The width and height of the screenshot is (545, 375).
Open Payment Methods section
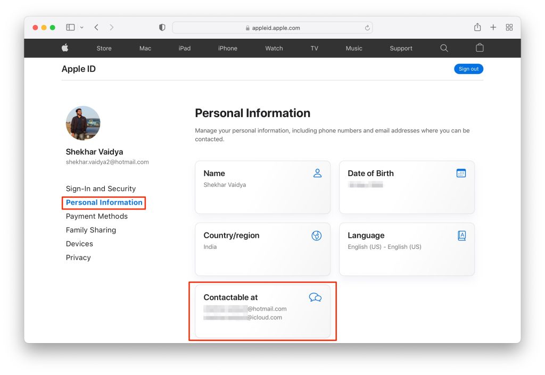point(97,216)
